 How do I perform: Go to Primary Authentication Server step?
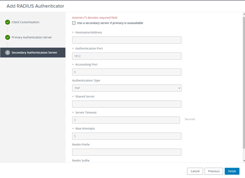(32, 37)
